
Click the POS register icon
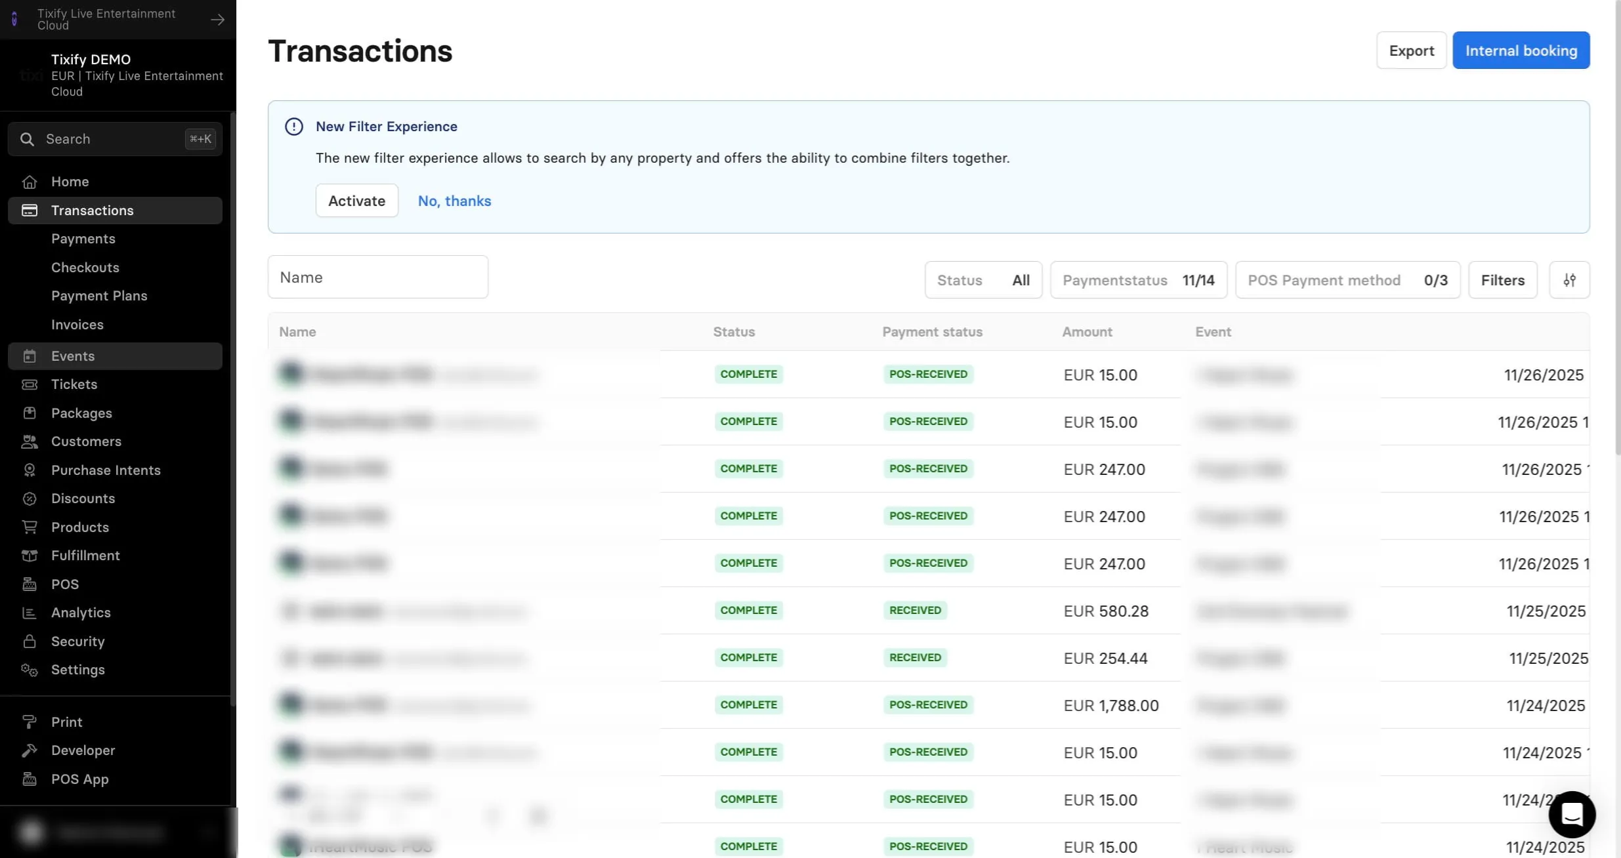[29, 584]
